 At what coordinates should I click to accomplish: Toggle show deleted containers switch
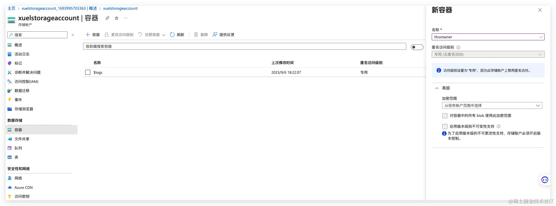click(417, 47)
